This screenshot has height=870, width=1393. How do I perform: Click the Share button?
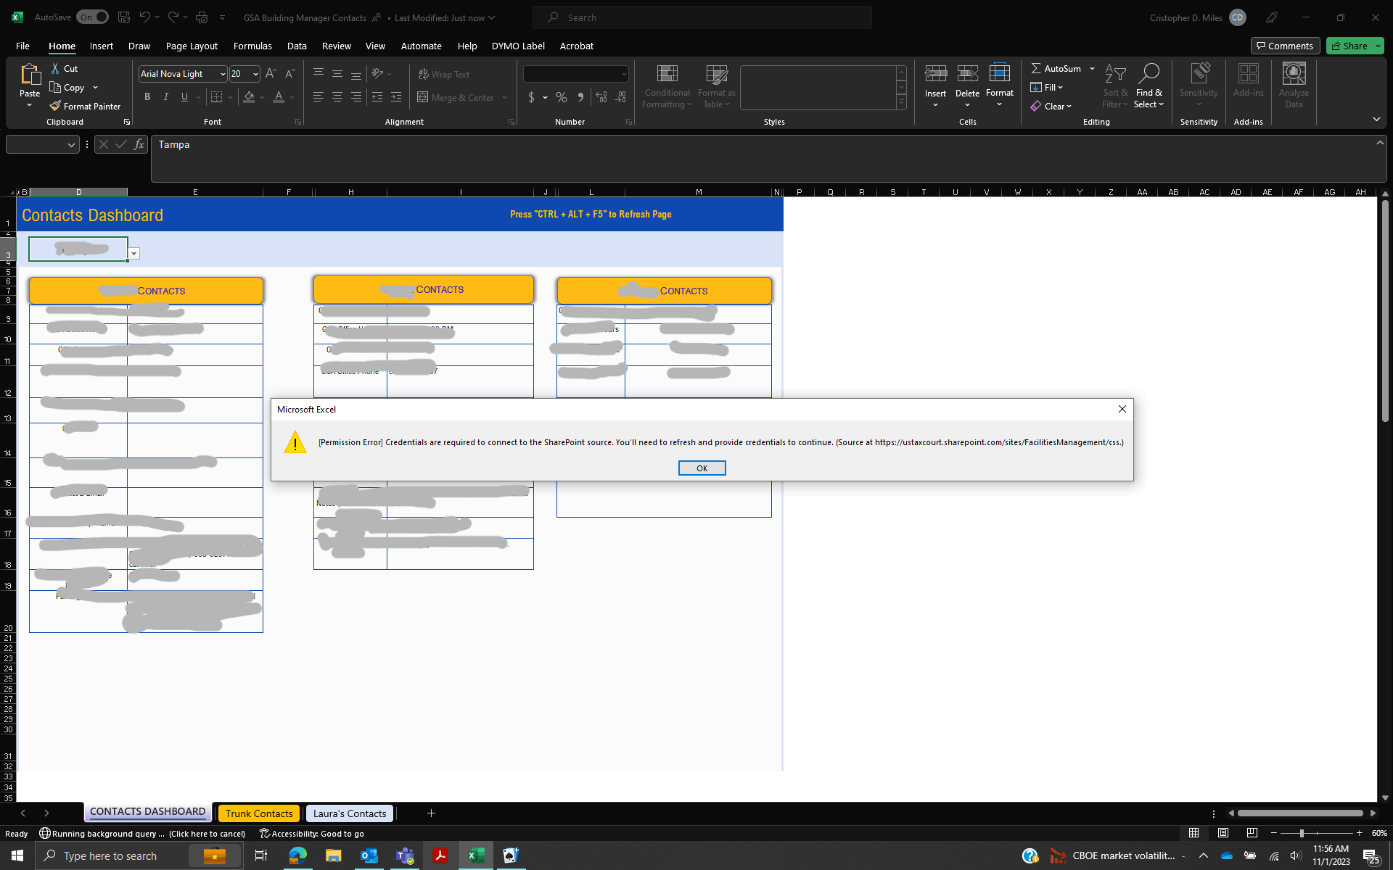pyautogui.click(x=1352, y=45)
